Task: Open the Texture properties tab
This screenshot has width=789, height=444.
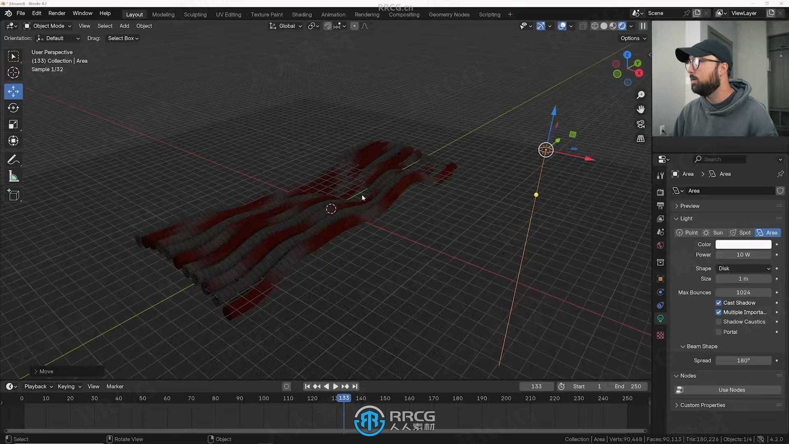Action: point(660,335)
